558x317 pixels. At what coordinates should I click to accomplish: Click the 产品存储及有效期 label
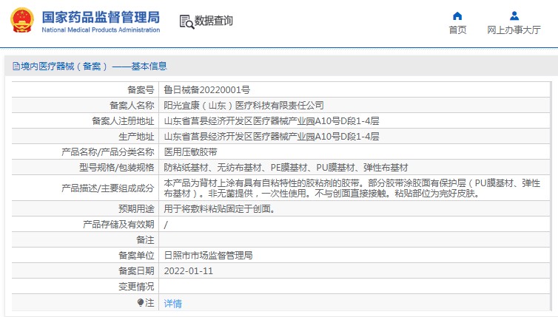click(118, 225)
